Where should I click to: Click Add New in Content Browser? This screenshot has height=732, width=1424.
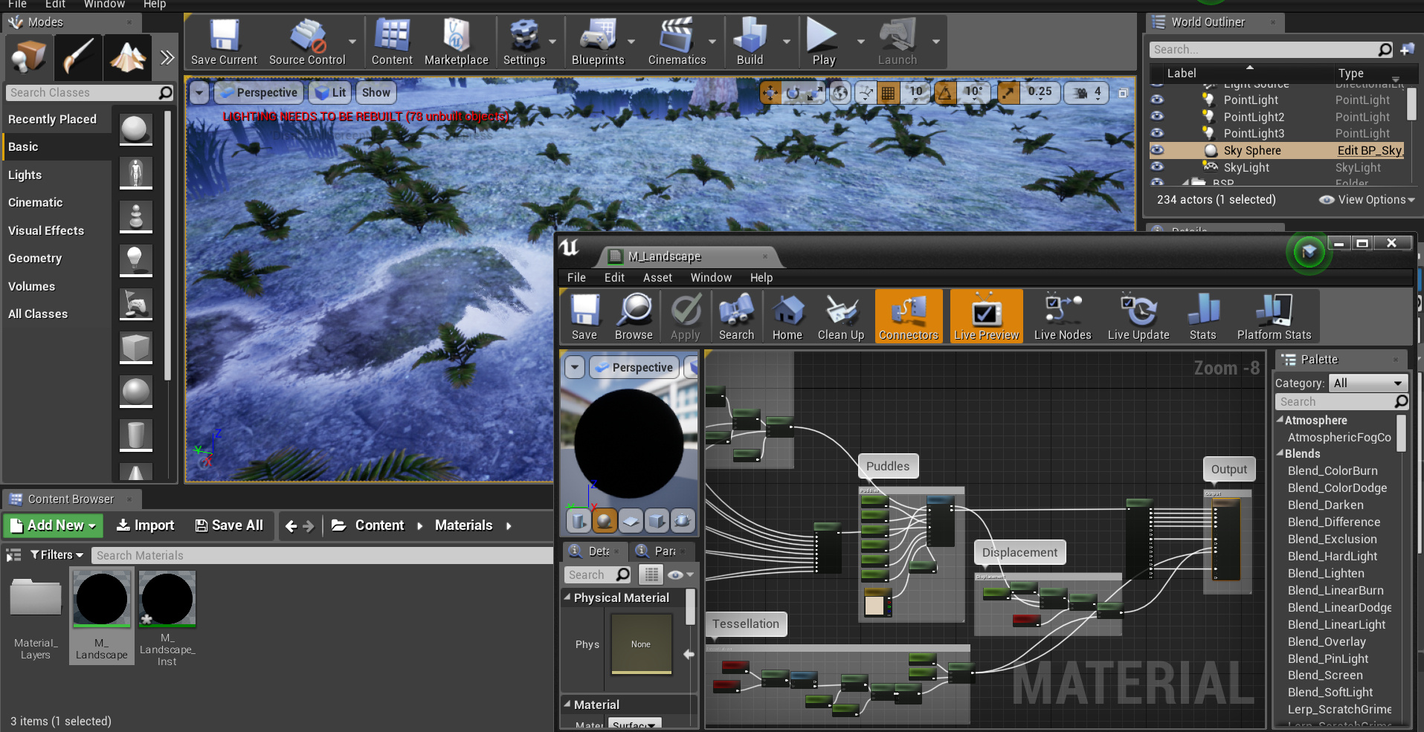tap(54, 525)
